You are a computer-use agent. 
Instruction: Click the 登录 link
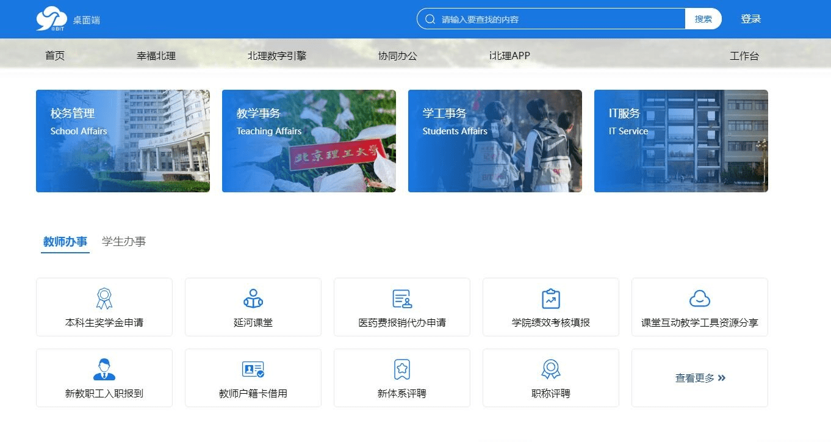point(751,19)
